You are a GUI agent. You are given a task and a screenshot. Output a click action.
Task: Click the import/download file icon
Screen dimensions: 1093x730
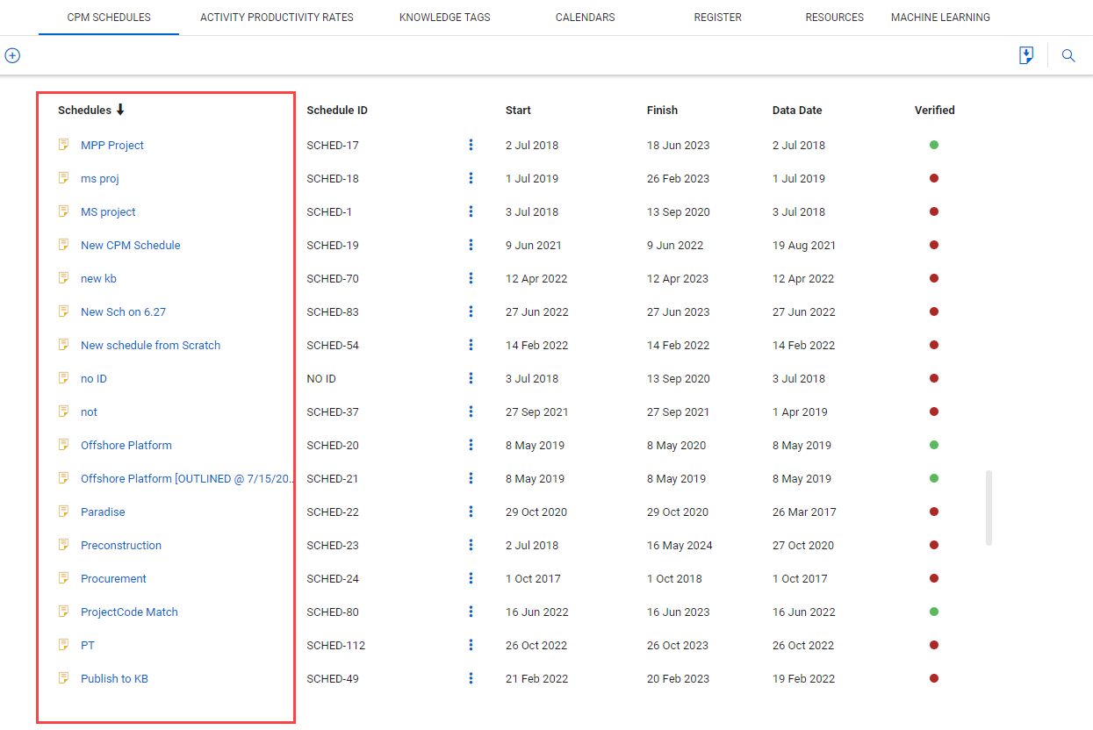point(1025,55)
